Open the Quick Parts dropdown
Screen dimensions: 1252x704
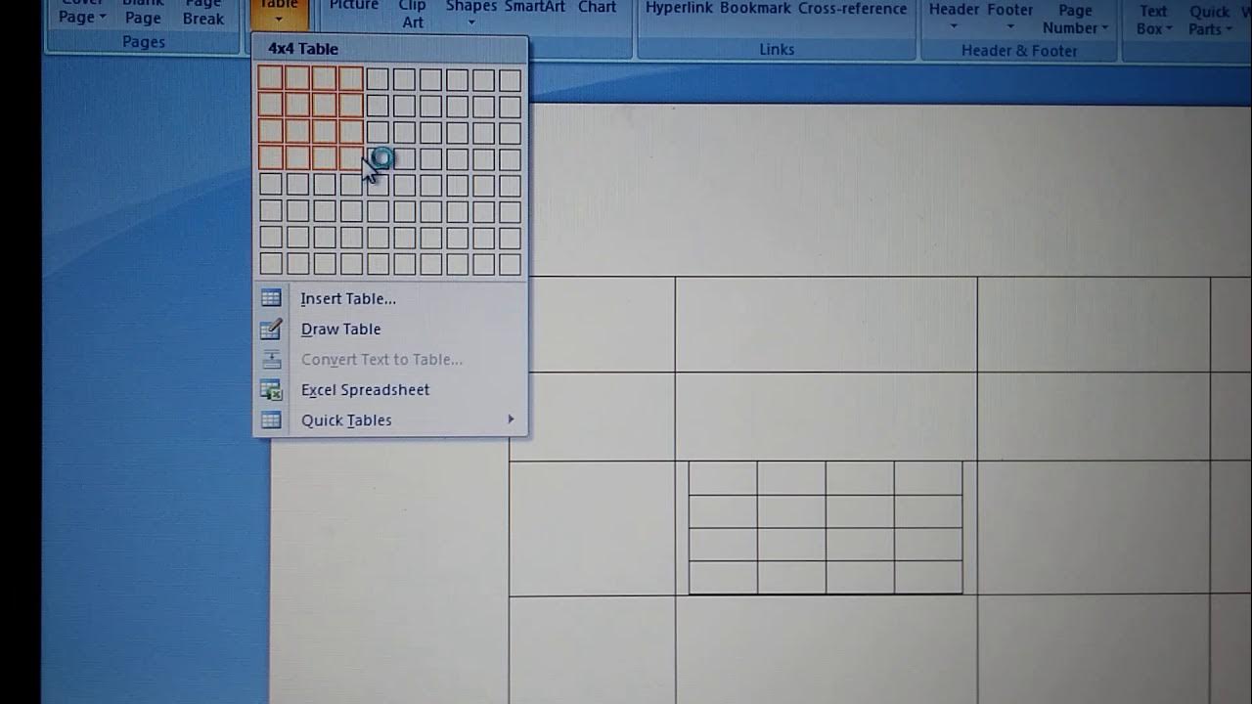pos(1209,20)
